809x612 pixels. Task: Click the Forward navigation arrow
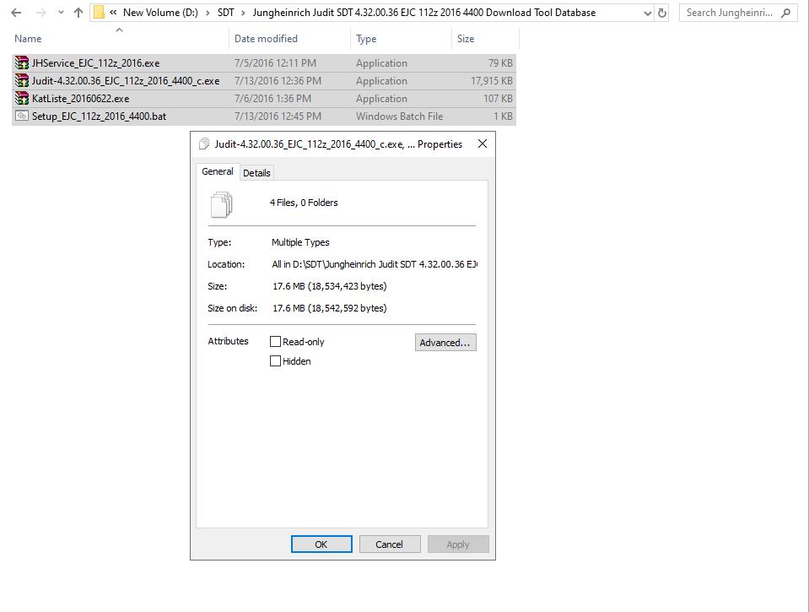[x=40, y=13]
